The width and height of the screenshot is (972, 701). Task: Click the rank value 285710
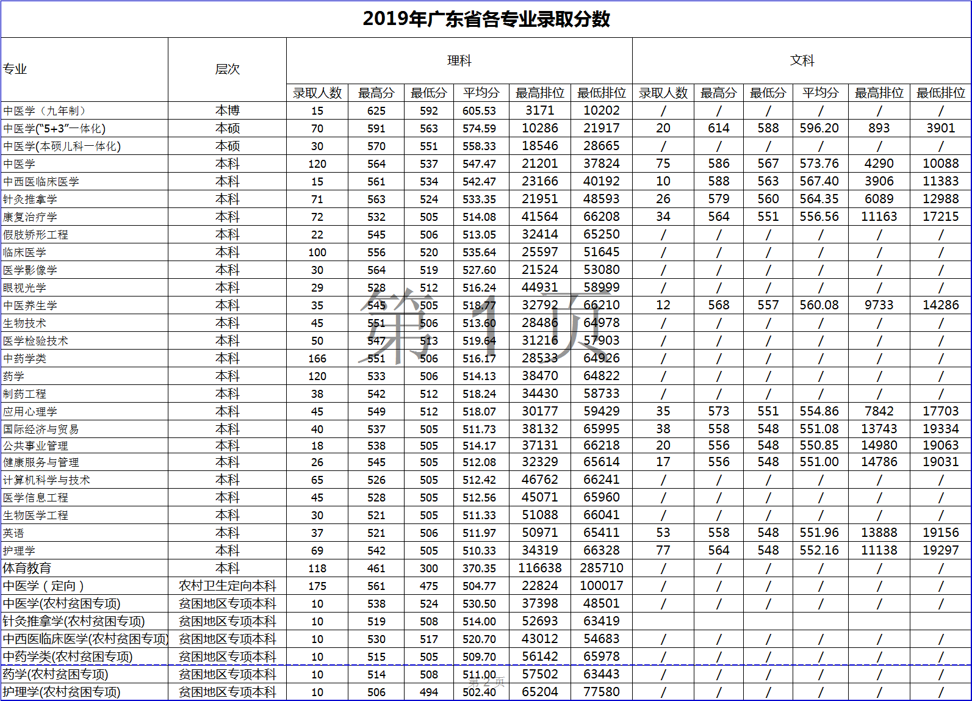coord(602,568)
